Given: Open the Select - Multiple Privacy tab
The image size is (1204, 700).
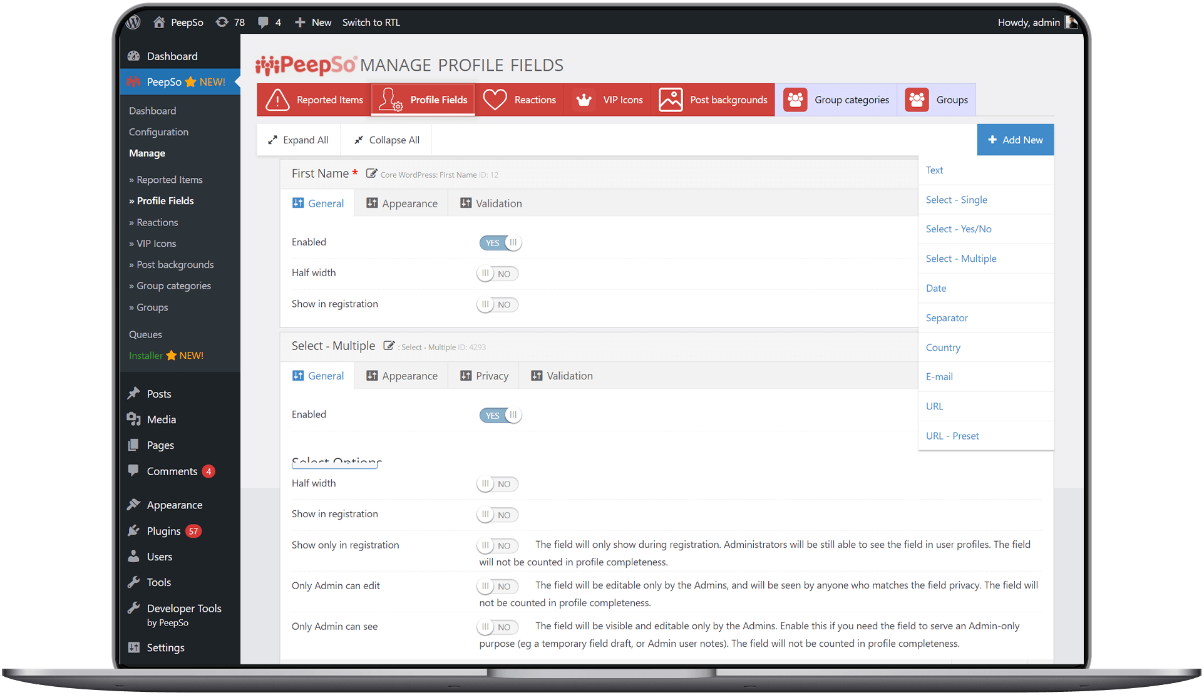Looking at the screenshot, I should (484, 376).
